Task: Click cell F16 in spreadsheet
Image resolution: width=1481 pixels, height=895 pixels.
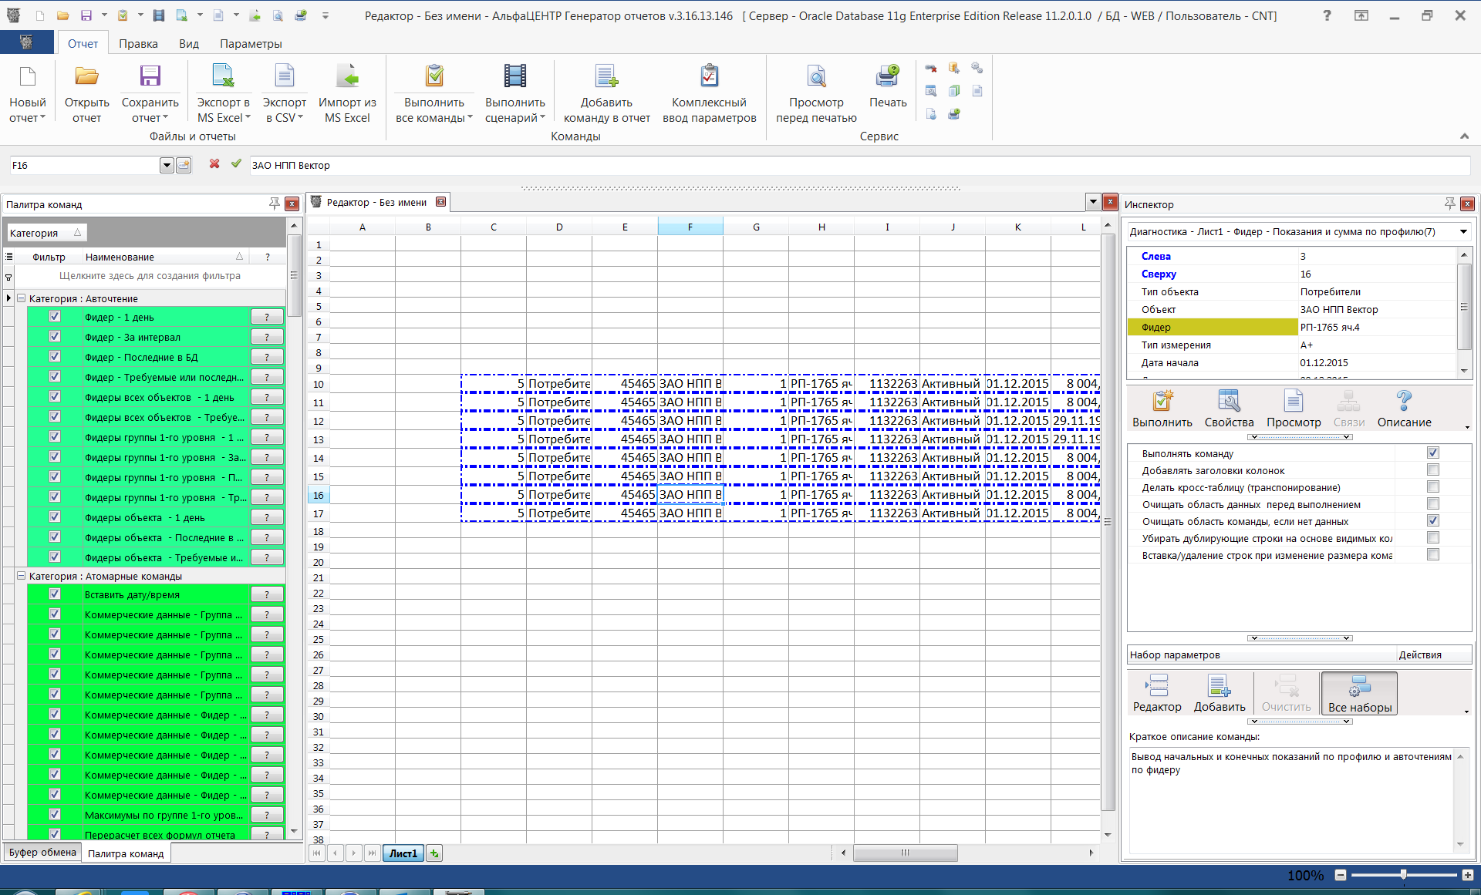Action: pyautogui.click(x=690, y=495)
